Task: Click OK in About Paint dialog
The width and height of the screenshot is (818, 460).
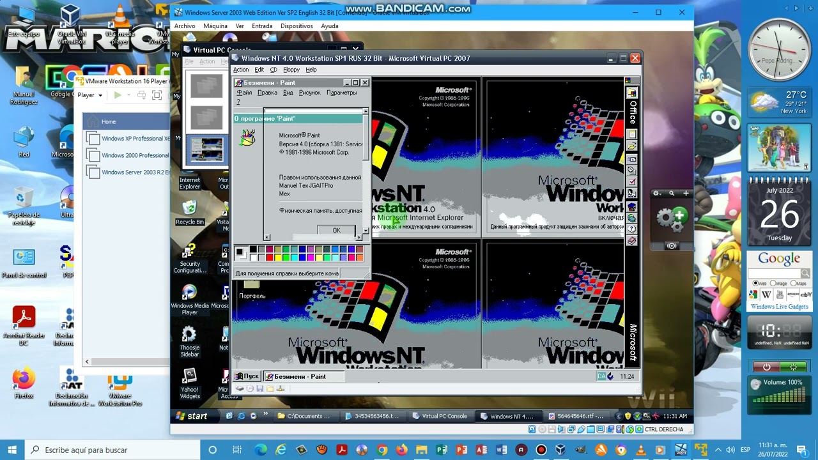Action: [x=336, y=230]
